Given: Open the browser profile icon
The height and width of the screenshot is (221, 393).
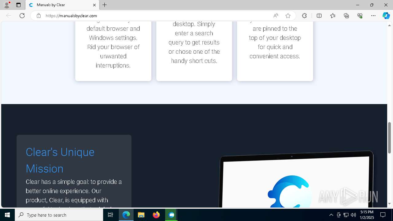Looking at the screenshot, I should 6,5.
